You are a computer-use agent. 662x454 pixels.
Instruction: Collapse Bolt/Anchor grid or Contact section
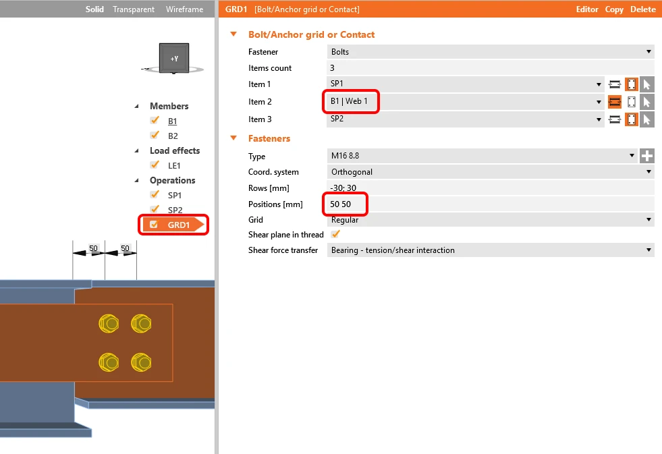tap(233, 34)
